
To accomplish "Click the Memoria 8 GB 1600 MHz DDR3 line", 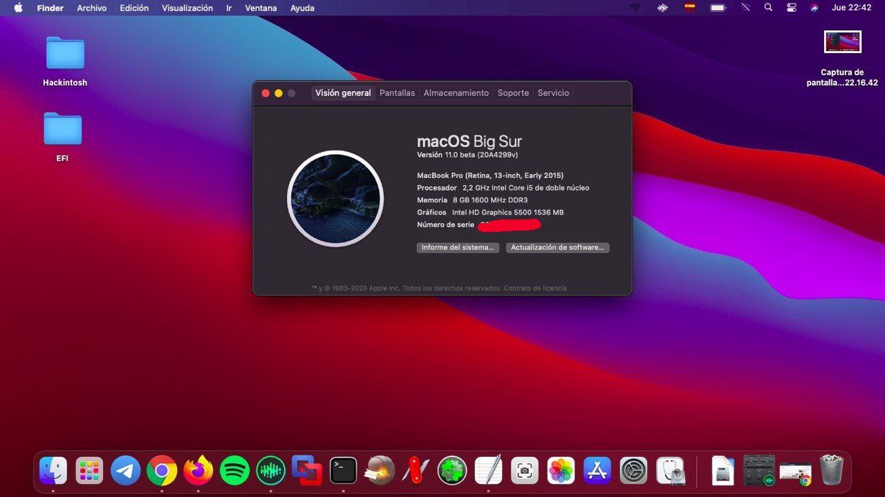I will tap(472, 200).
